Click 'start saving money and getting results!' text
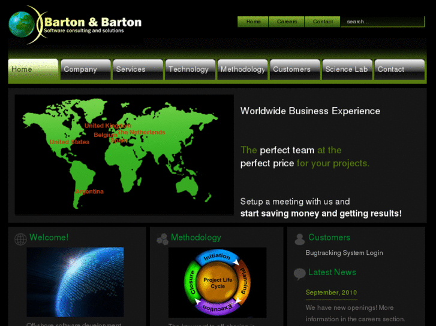 321,214
